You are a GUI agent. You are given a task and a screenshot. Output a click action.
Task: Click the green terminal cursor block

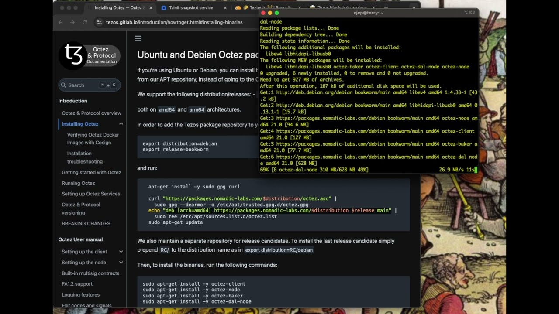click(x=476, y=170)
